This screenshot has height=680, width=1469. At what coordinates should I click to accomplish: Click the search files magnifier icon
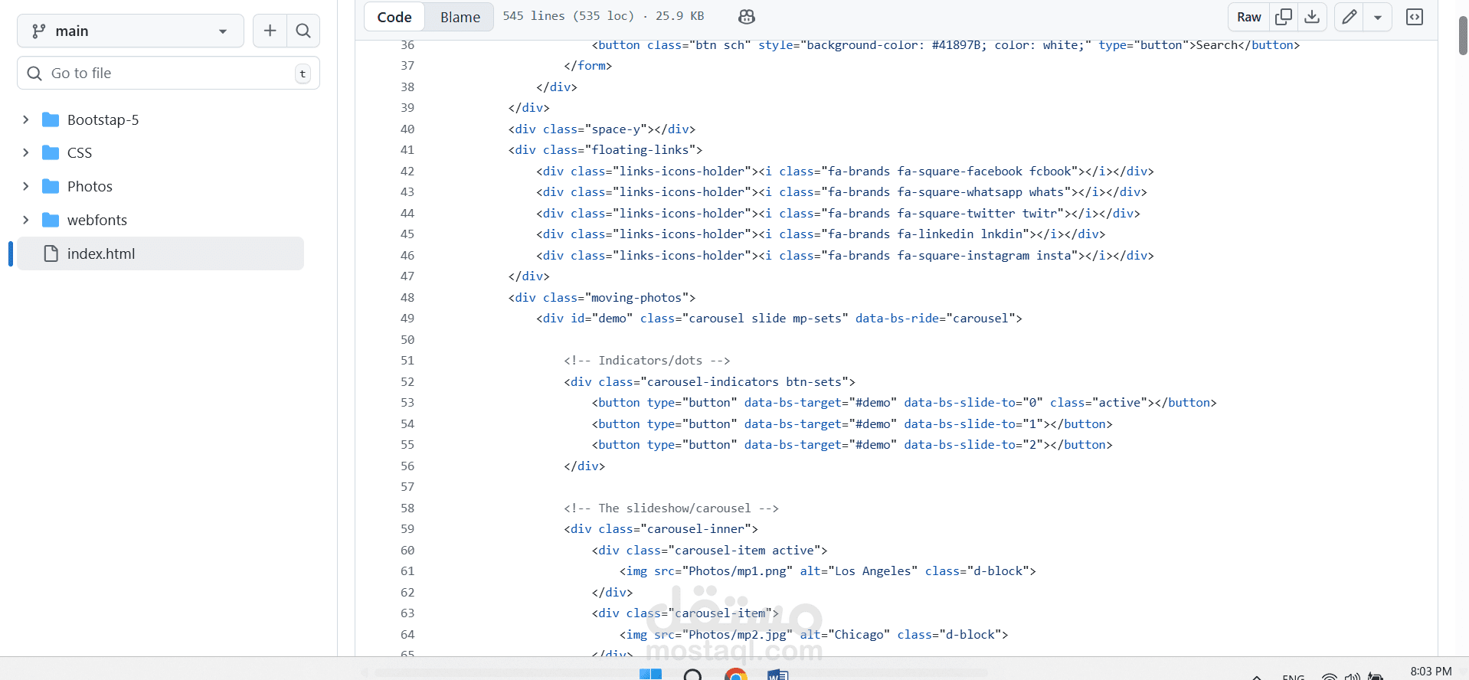click(x=303, y=31)
